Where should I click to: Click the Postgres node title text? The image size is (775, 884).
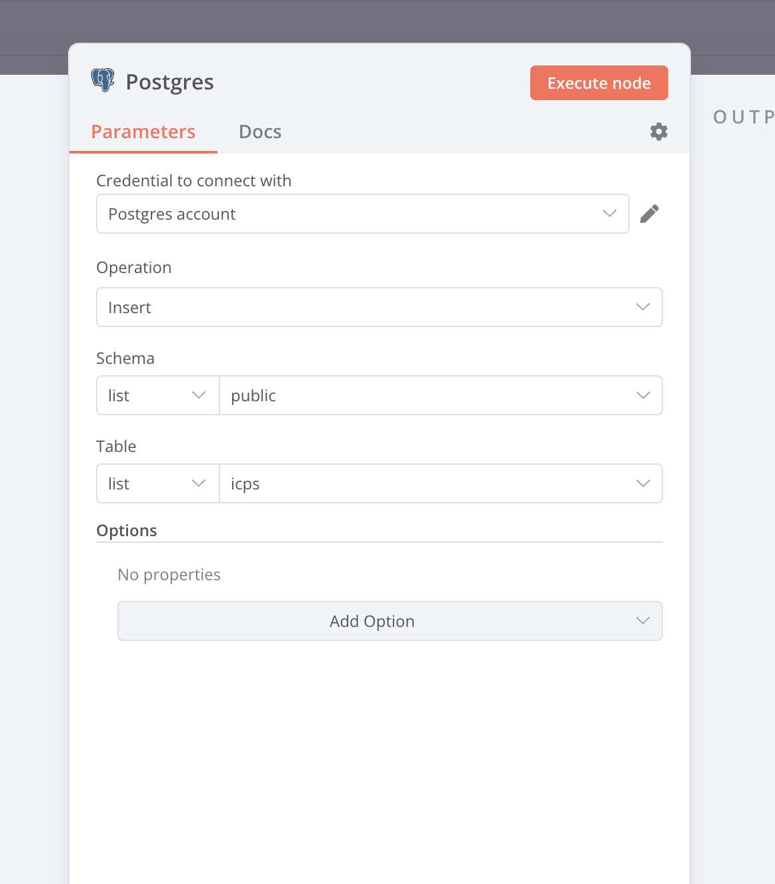click(169, 82)
